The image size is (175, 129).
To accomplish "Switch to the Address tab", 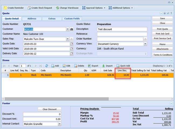I will [x=31, y=18].
